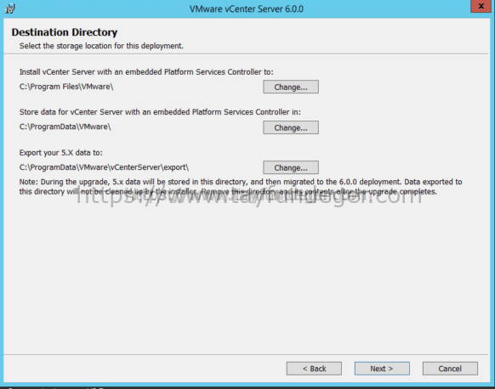Change the vCenter Server install directory

291,87
